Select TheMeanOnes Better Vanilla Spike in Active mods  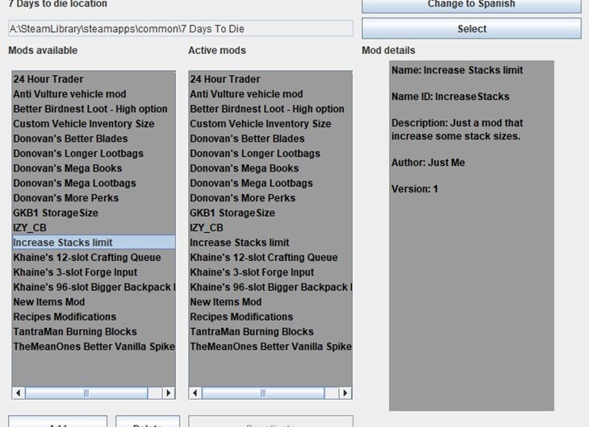pos(270,346)
